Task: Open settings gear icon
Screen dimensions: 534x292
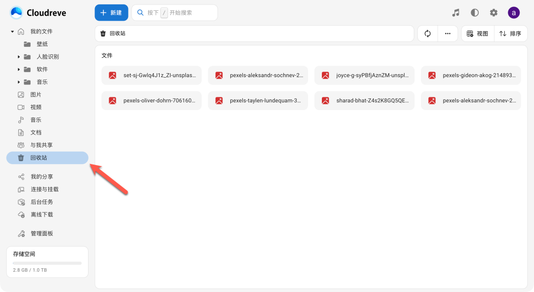Action: [493, 13]
